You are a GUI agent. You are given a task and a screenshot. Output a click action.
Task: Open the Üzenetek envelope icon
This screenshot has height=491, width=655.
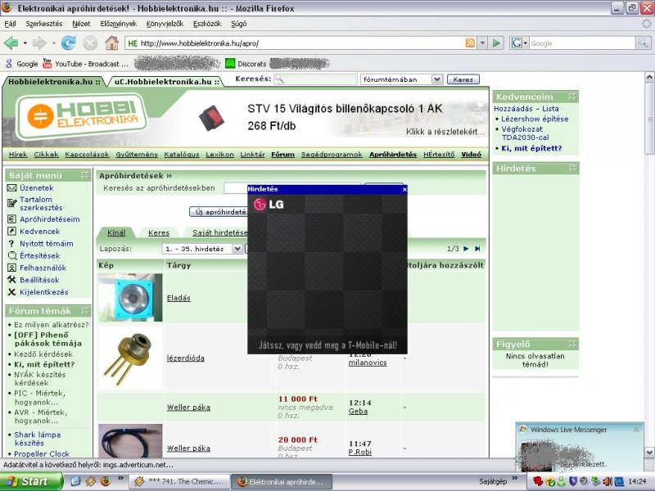coord(11,188)
